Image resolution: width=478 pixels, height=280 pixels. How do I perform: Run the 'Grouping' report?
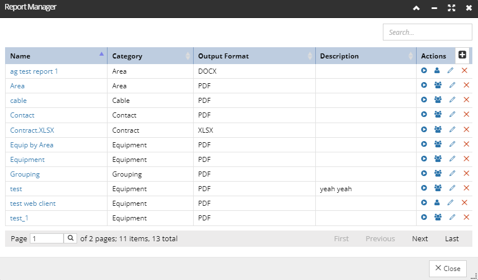[424, 173]
